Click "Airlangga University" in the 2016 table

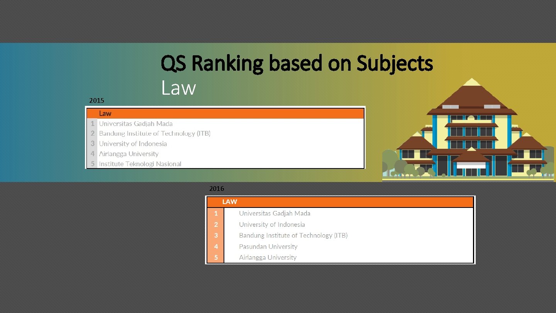tap(268, 257)
